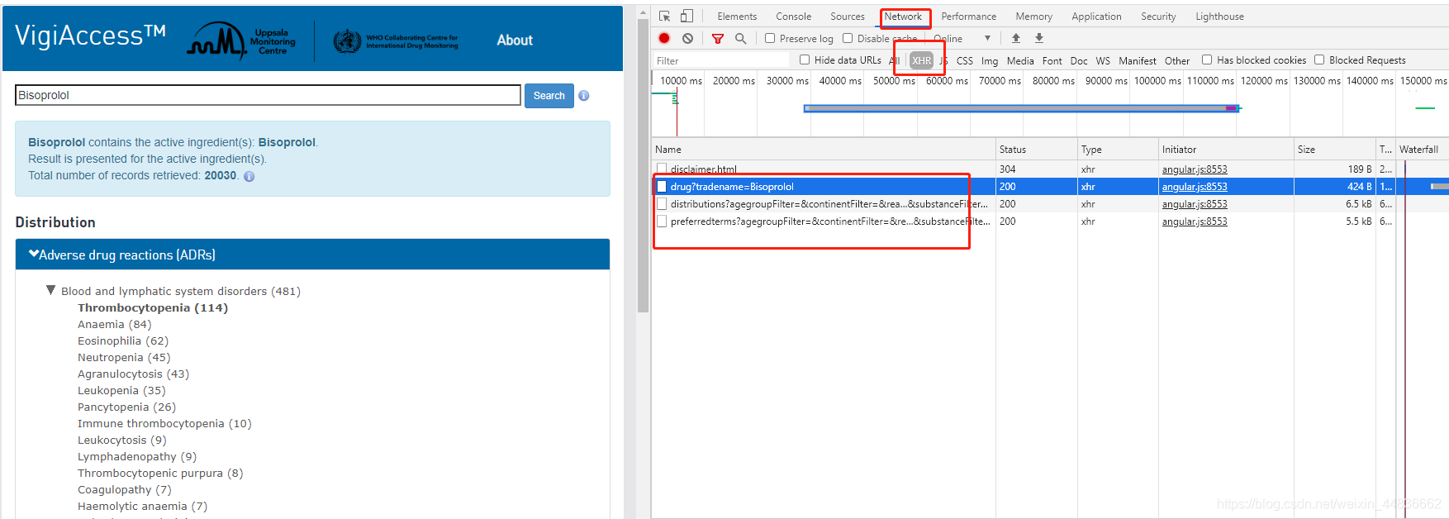Toggle the device toolbar icon

(x=686, y=17)
